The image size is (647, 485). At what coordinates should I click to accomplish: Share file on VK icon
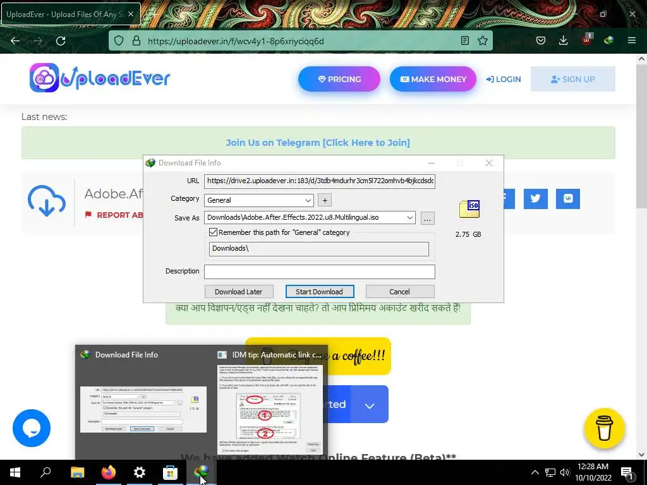[568, 199]
